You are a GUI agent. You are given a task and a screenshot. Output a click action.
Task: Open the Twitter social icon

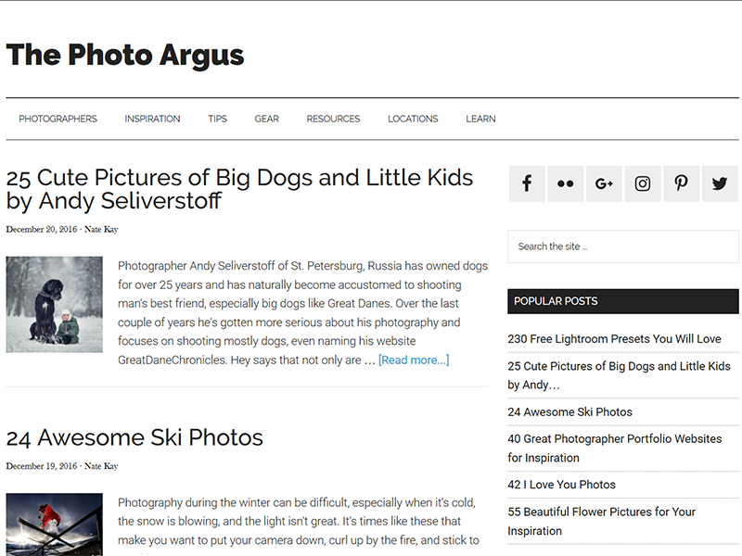pyautogui.click(x=720, y=183)
